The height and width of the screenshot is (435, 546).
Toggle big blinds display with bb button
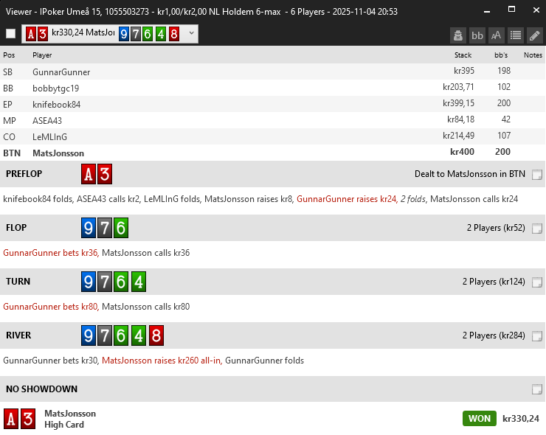tap(477, 35)
